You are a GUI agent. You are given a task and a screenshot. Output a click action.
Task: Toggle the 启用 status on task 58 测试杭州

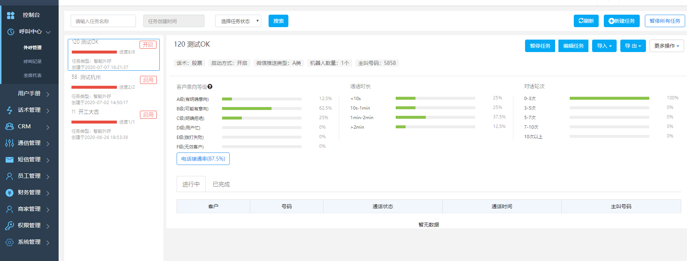148,80
